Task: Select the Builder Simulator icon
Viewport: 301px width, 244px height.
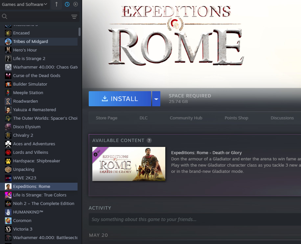Action: coord(8,84)
